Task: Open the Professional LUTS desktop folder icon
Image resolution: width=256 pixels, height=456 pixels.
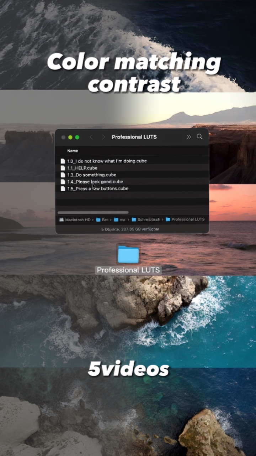Action: point(128,254)
